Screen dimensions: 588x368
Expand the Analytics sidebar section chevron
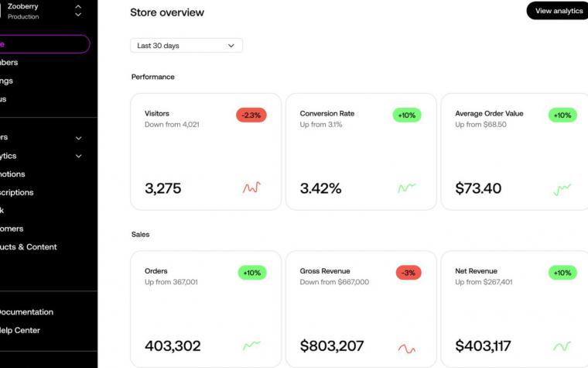click(78, 156)
